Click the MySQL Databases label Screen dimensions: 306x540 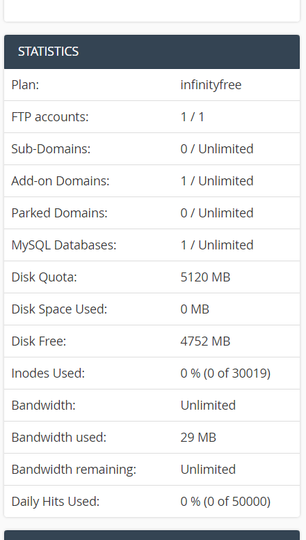point(64,245)
